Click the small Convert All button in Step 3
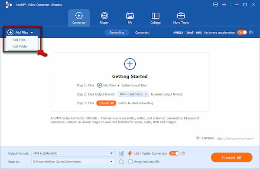 pyautogui.click(x=106, y=103)
